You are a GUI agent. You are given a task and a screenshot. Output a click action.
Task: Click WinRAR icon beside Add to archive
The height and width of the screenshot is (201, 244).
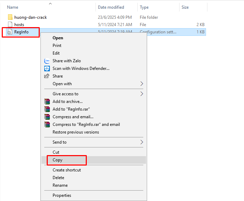[47, 102]
